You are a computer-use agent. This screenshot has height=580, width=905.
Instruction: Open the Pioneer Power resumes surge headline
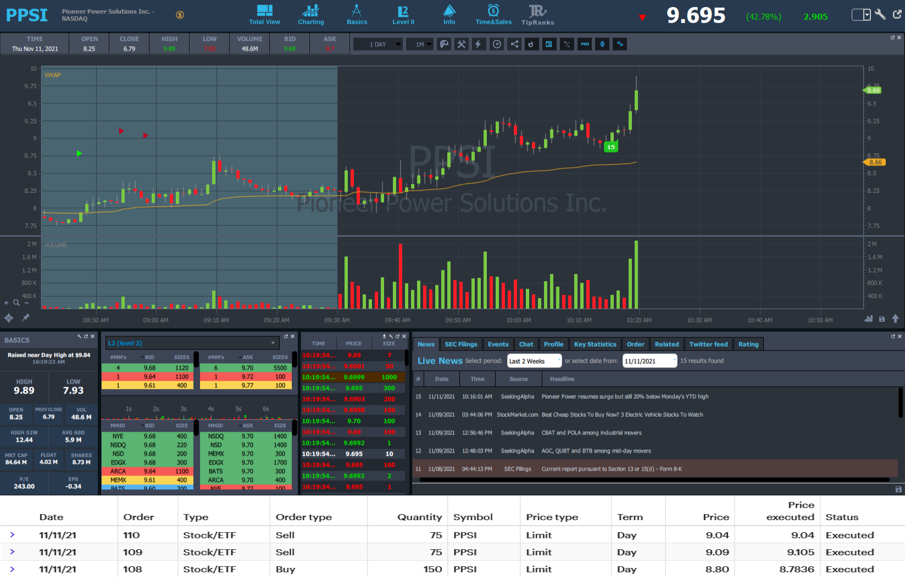coord(625,397)
